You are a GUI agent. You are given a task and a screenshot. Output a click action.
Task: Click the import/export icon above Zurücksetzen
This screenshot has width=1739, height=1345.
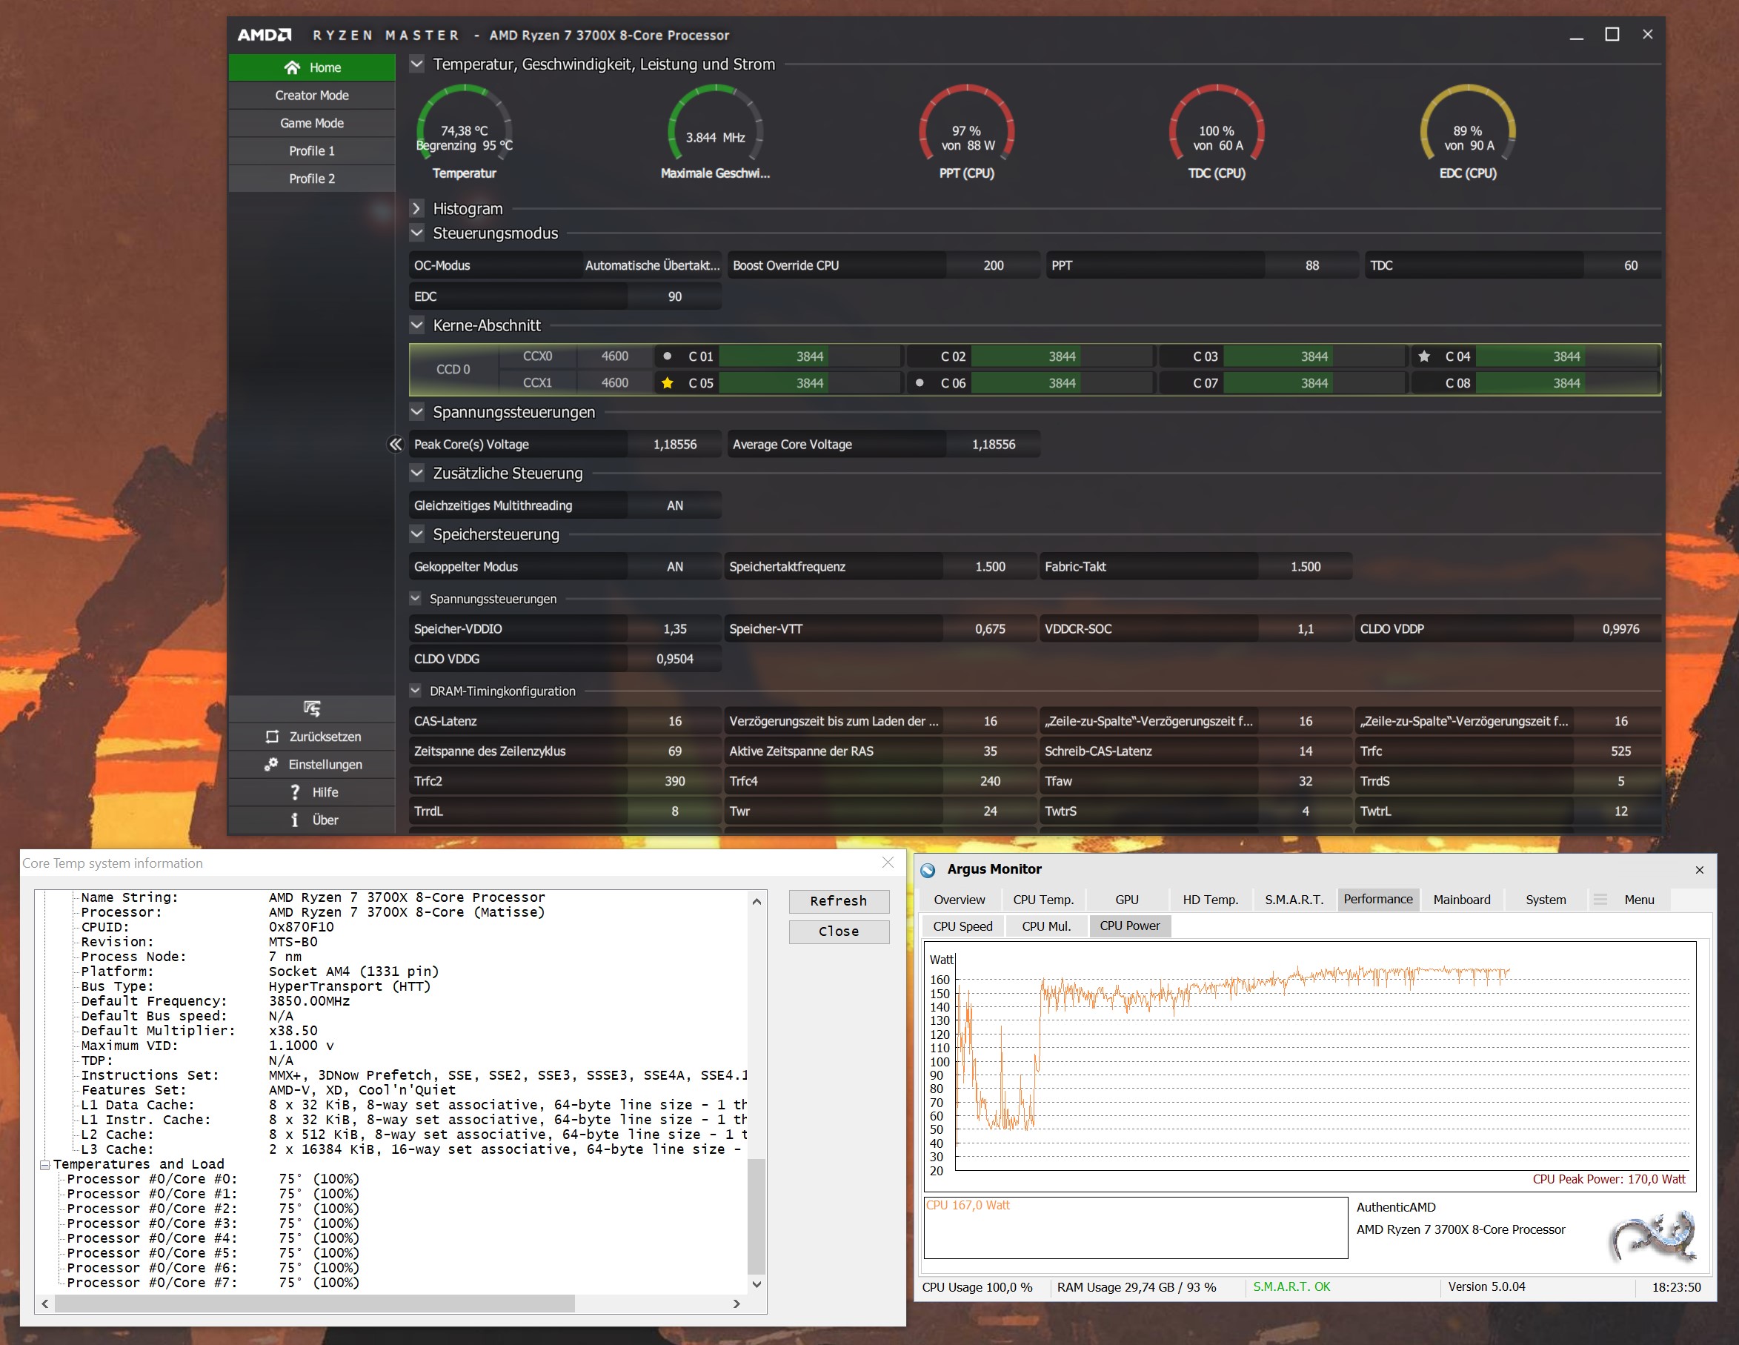coord(311,708)
